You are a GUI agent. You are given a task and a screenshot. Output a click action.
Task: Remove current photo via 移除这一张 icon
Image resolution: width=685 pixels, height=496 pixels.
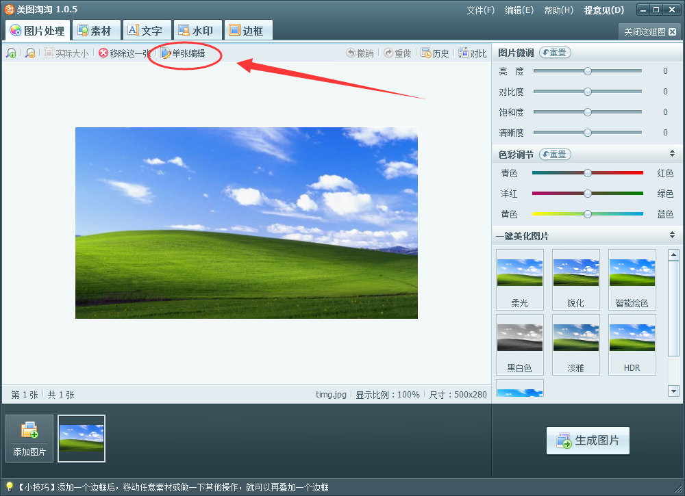click(x=123, y=52)
